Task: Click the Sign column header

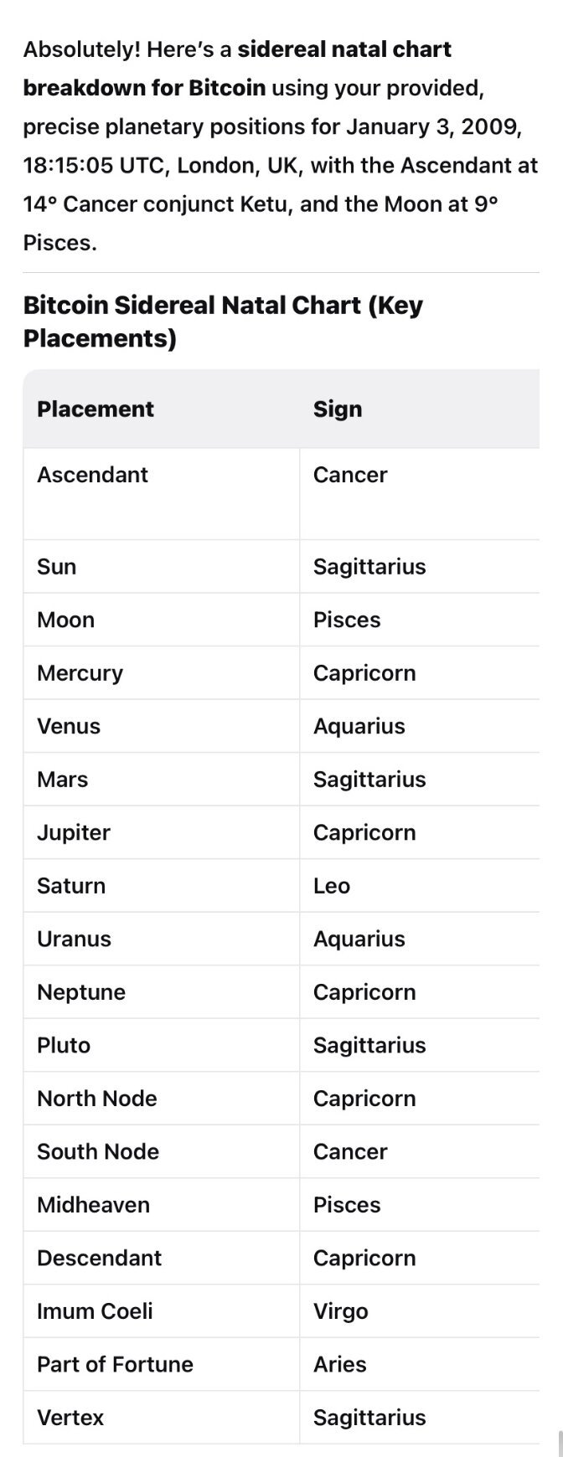Action: tap(338, 409)
